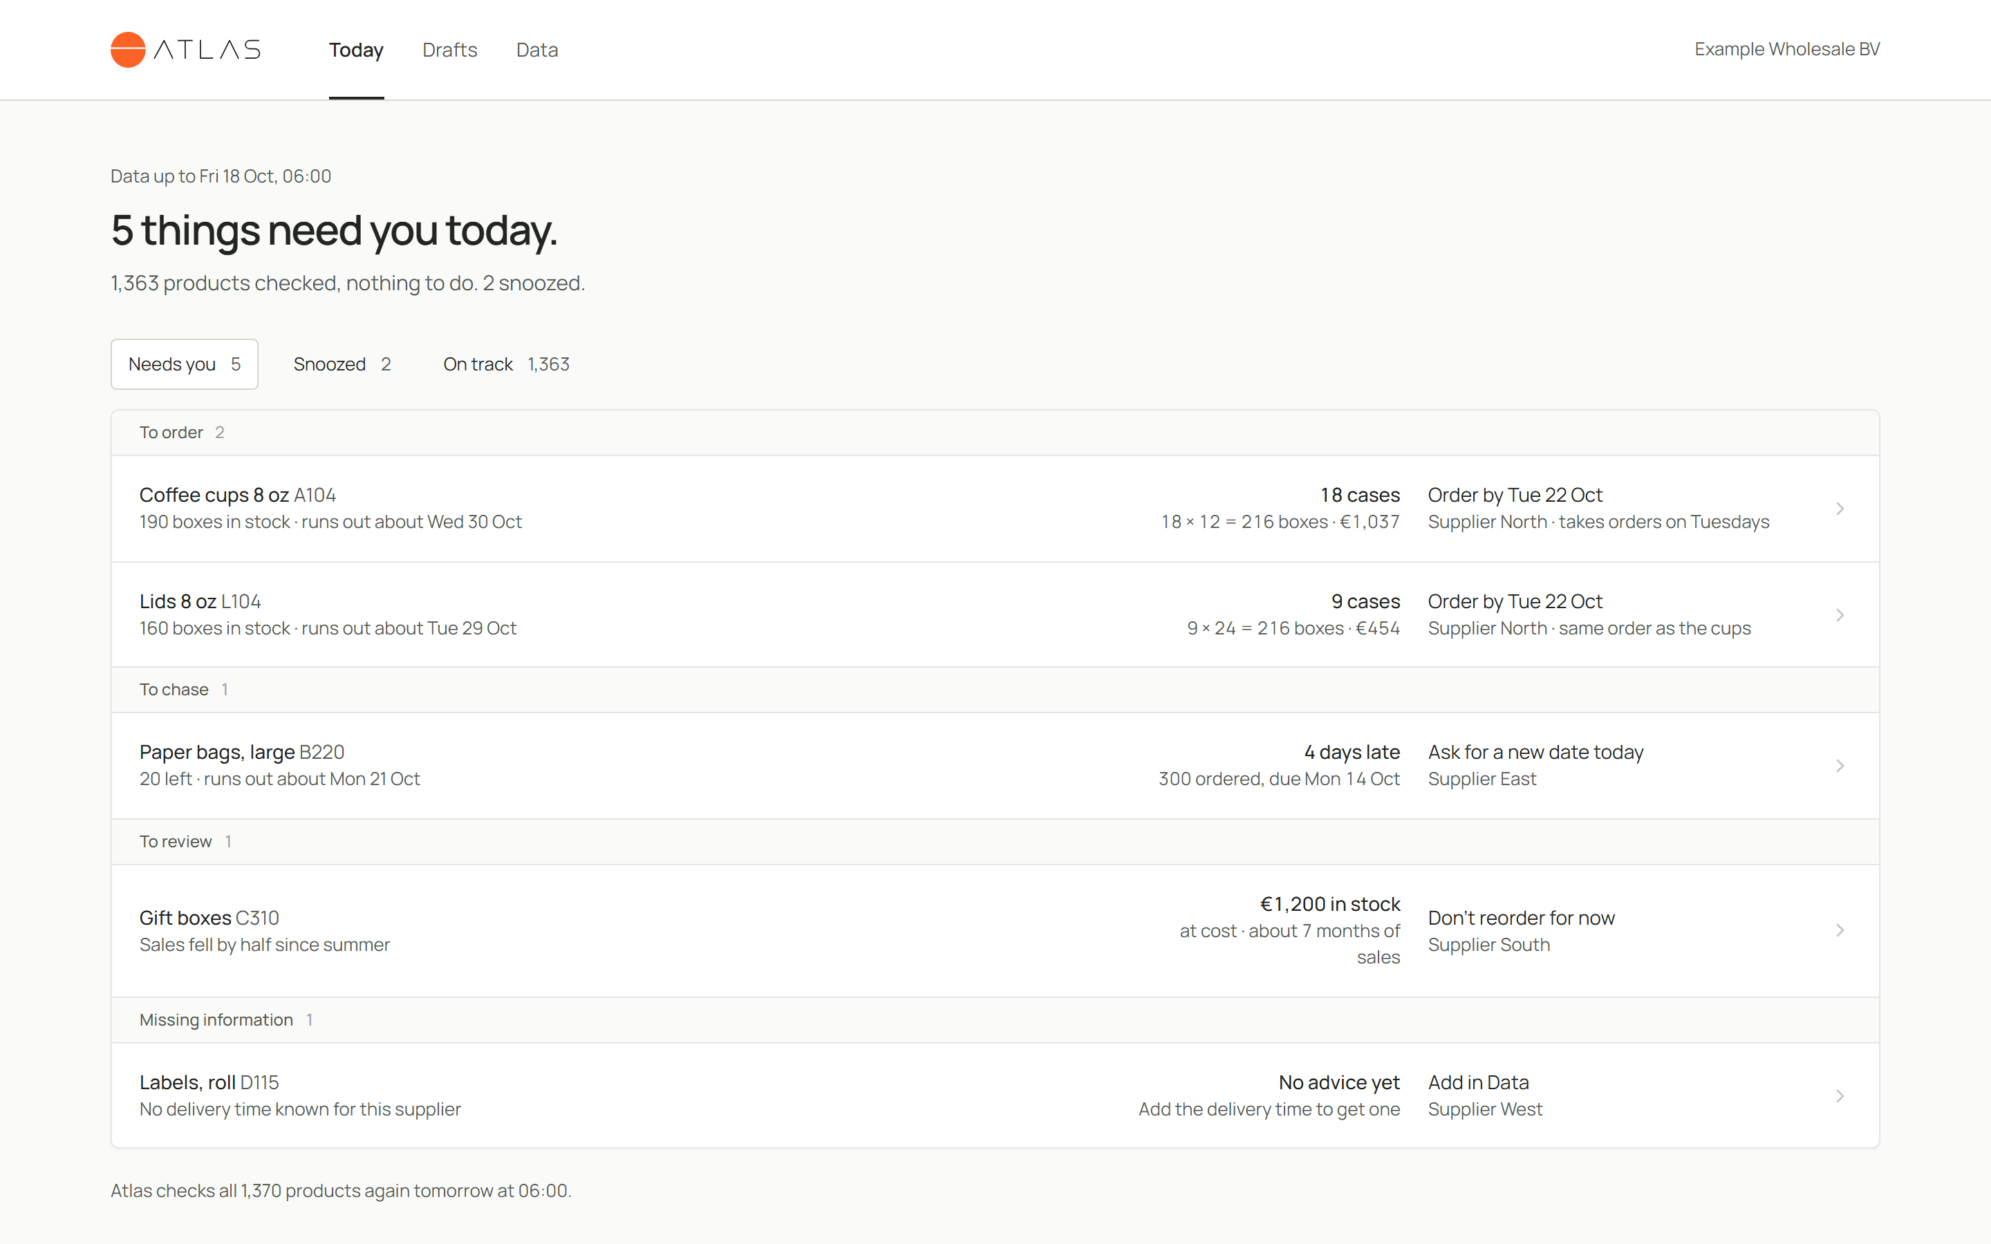Image resolution: width=1991 pixels, height=1244 pixels.
Task: Click the Atlas orange logo icon
Action: pyautogui.click(x=127, y=49)
